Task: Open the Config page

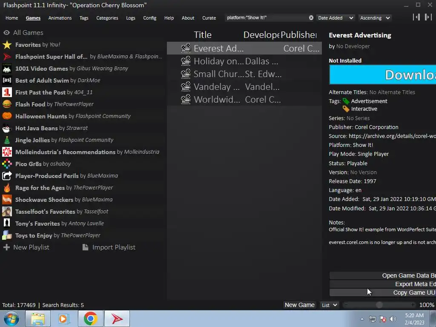Action: tap(149, 18)
